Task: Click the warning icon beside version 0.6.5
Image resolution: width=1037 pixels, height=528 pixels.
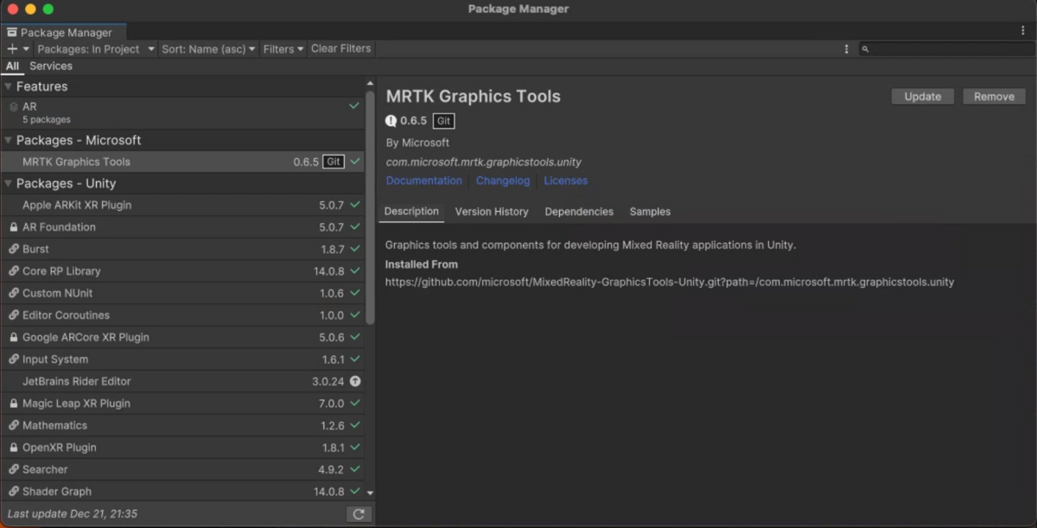Action: [x=391, y=121]
